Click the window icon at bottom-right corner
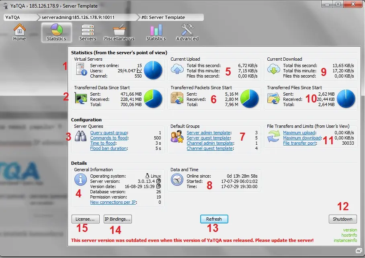The height and width of the screenshot is (258, 365). coord(359,250)
